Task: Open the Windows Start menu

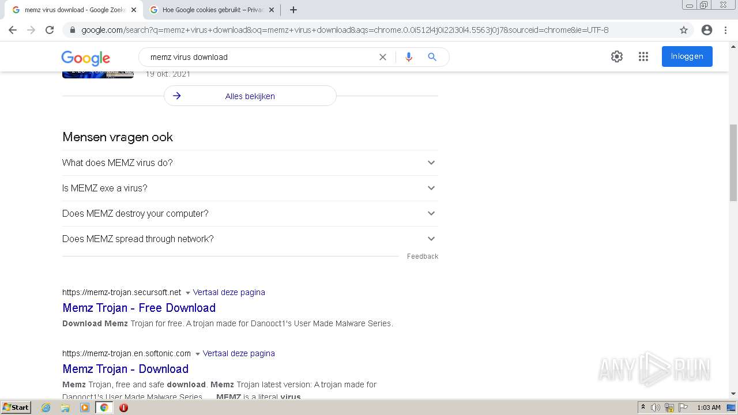Action: [16, 408]
